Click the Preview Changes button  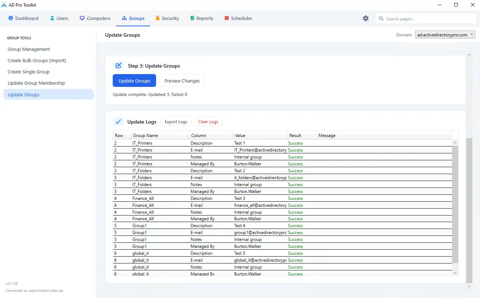tap(182, 81)
